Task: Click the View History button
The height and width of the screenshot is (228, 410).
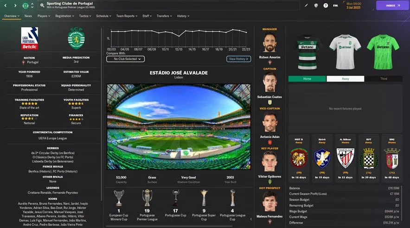Action: click(x=239, y=59)
